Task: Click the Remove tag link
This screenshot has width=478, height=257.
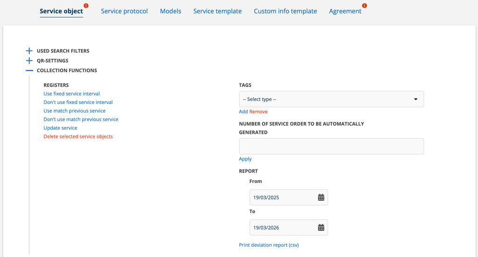Action: [258, 112]
